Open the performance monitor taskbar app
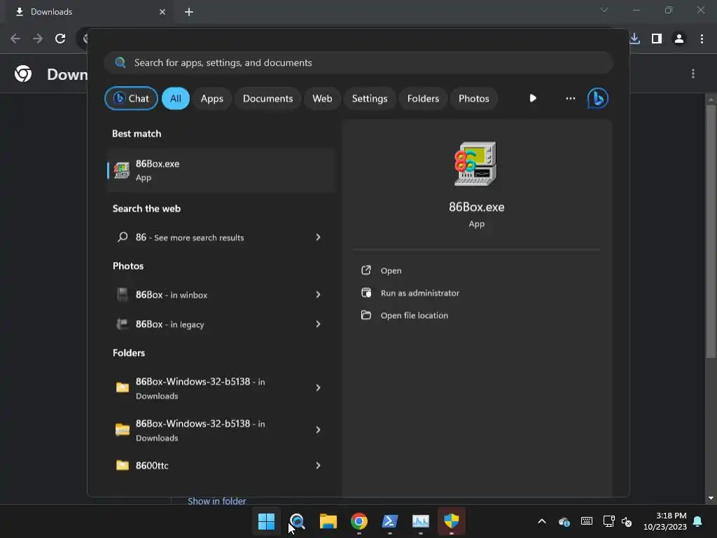Image resolution: width=717 pixels, height=538 pixels. point(421,521)
